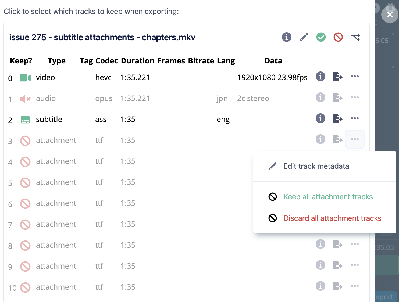Enable keeping attachment track 4

[25, 162]
